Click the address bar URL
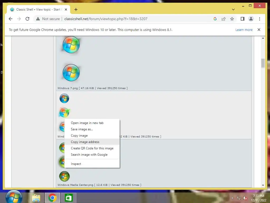This screenshot has height=203, width=270. 106,19
